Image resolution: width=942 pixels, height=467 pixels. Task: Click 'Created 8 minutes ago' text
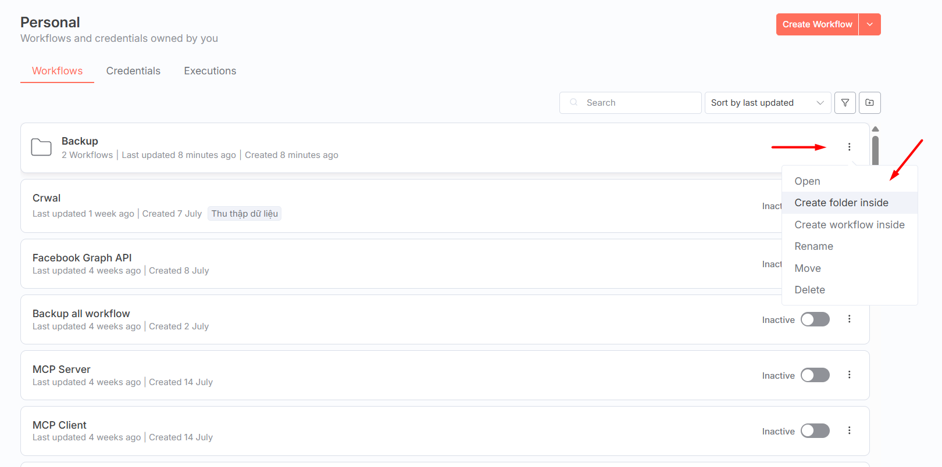pyautogui.click(x=291, y=155)
